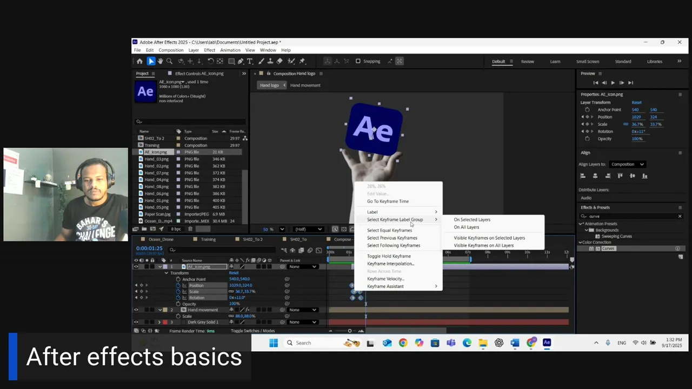The width and height of the screenshot is (692, 389).
Task: Expand the Keyframe Assistant submenu
Action: click(398, 286)
